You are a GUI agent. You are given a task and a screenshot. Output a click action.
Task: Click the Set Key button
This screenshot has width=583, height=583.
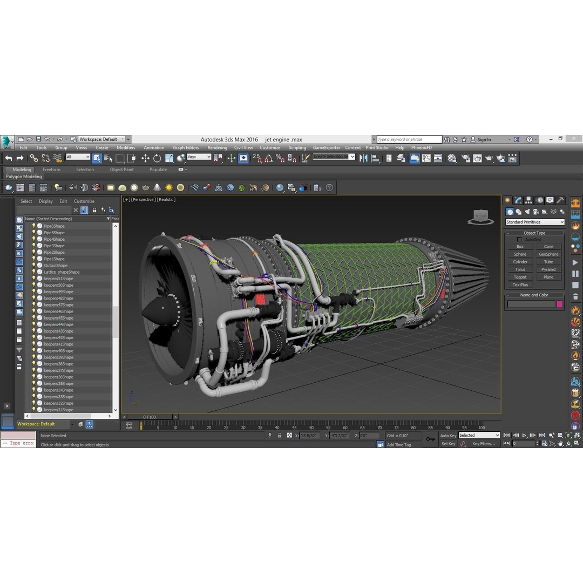pyautogui.click(x=448, y=444)
